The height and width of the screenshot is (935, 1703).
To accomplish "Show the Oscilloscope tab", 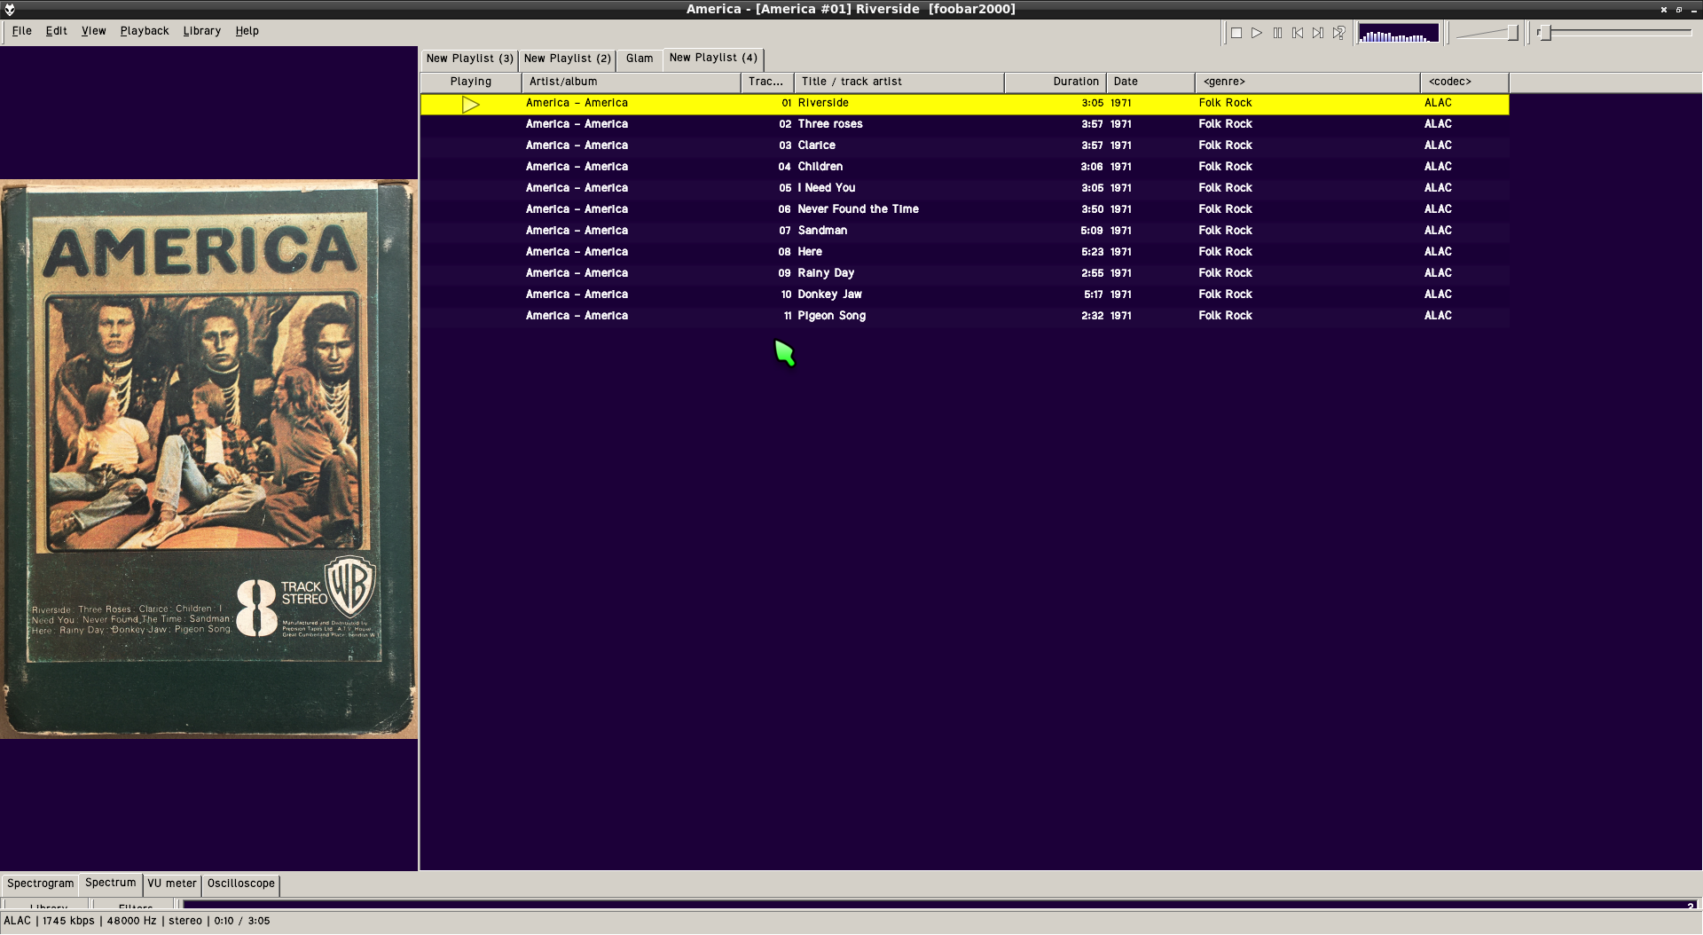I will 241,884.
